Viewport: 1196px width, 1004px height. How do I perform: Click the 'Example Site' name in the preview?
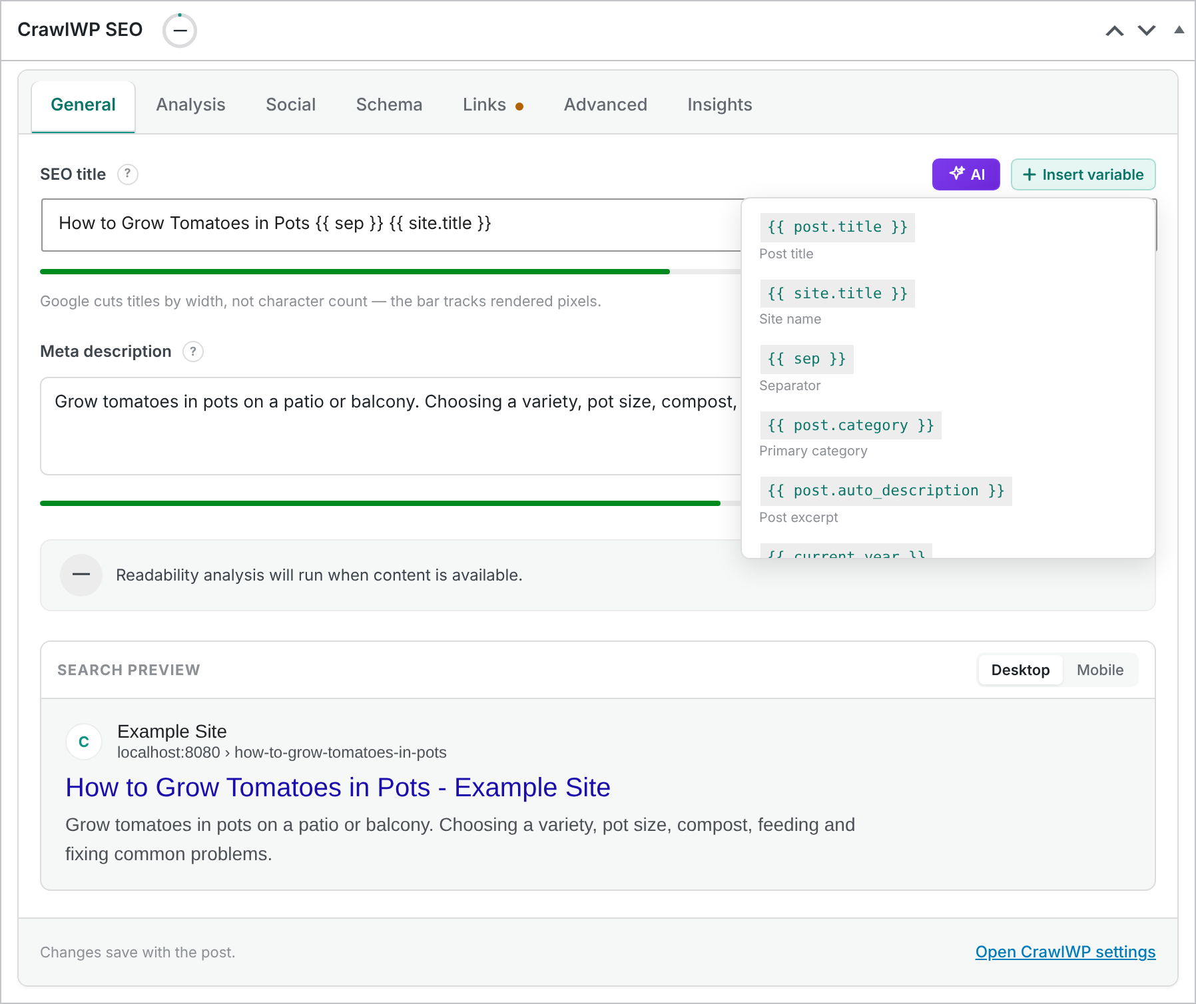tap(172, 732)
